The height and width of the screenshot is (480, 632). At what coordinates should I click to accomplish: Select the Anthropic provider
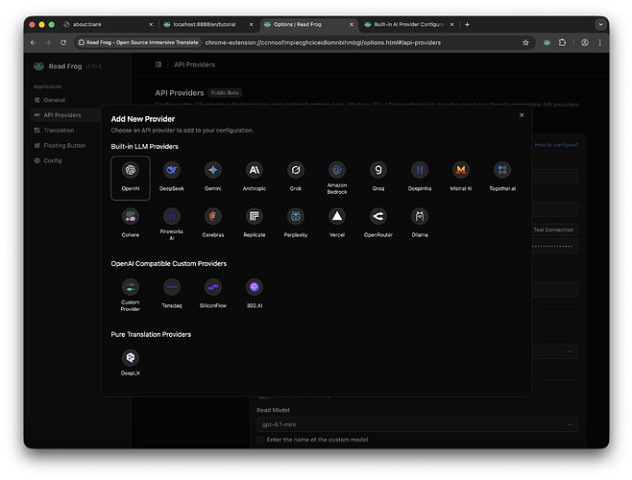[255, 178]
